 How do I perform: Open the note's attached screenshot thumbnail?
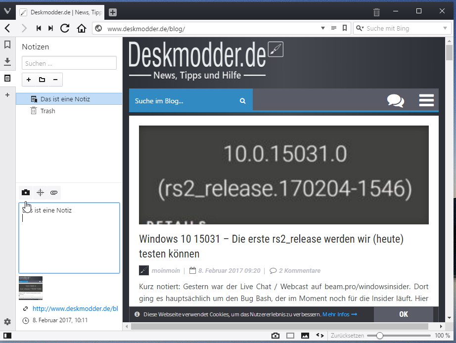click(x=31, y=288)
